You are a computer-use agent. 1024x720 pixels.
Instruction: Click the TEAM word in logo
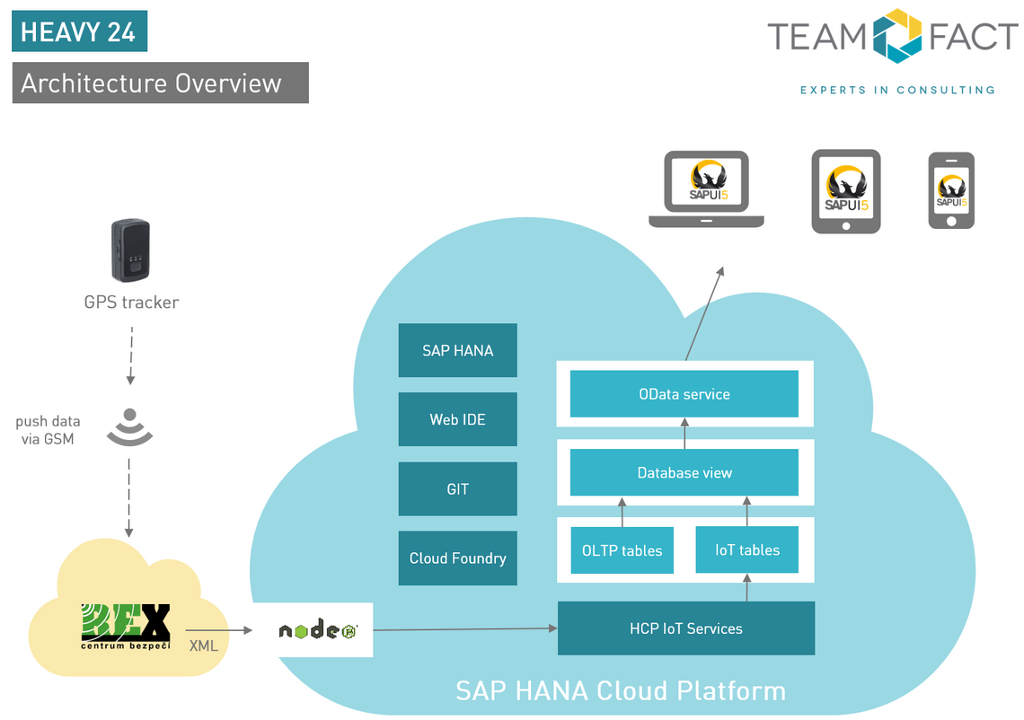pos(817,37)
